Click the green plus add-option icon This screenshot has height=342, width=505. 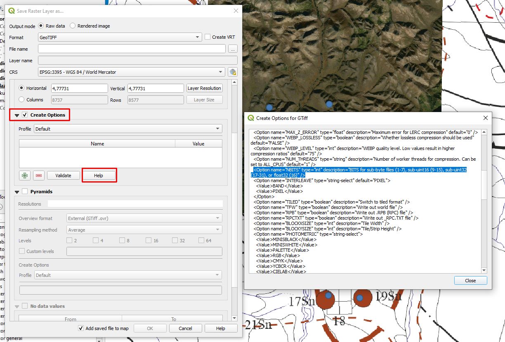[x=25, y=176]
